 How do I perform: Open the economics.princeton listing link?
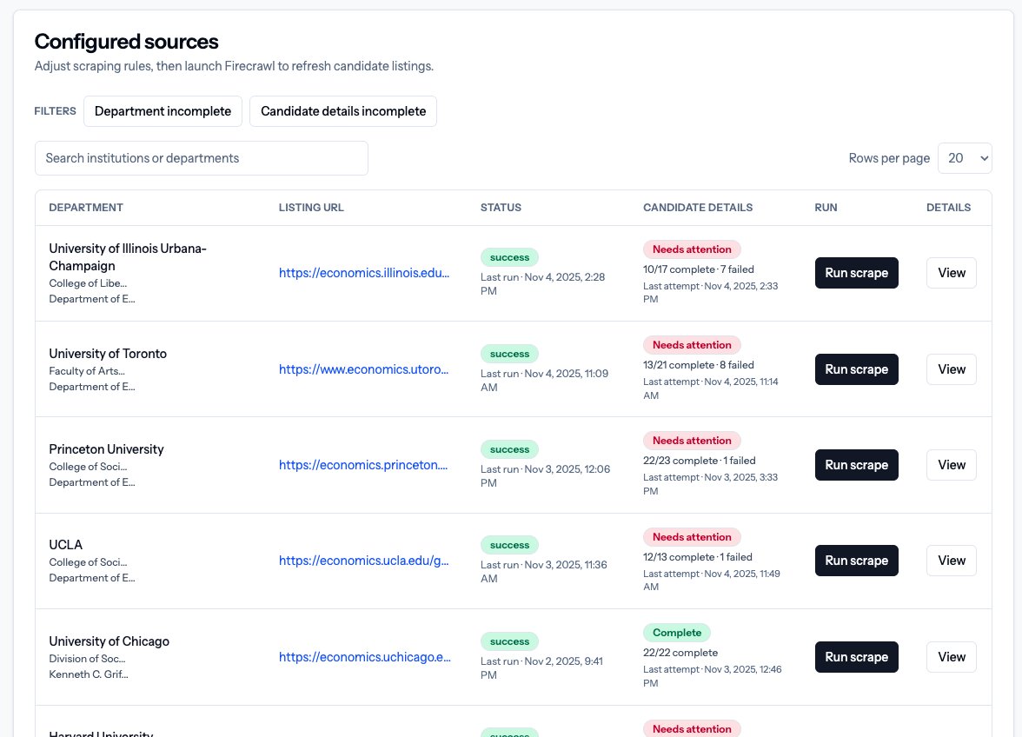tap(363, 465)
